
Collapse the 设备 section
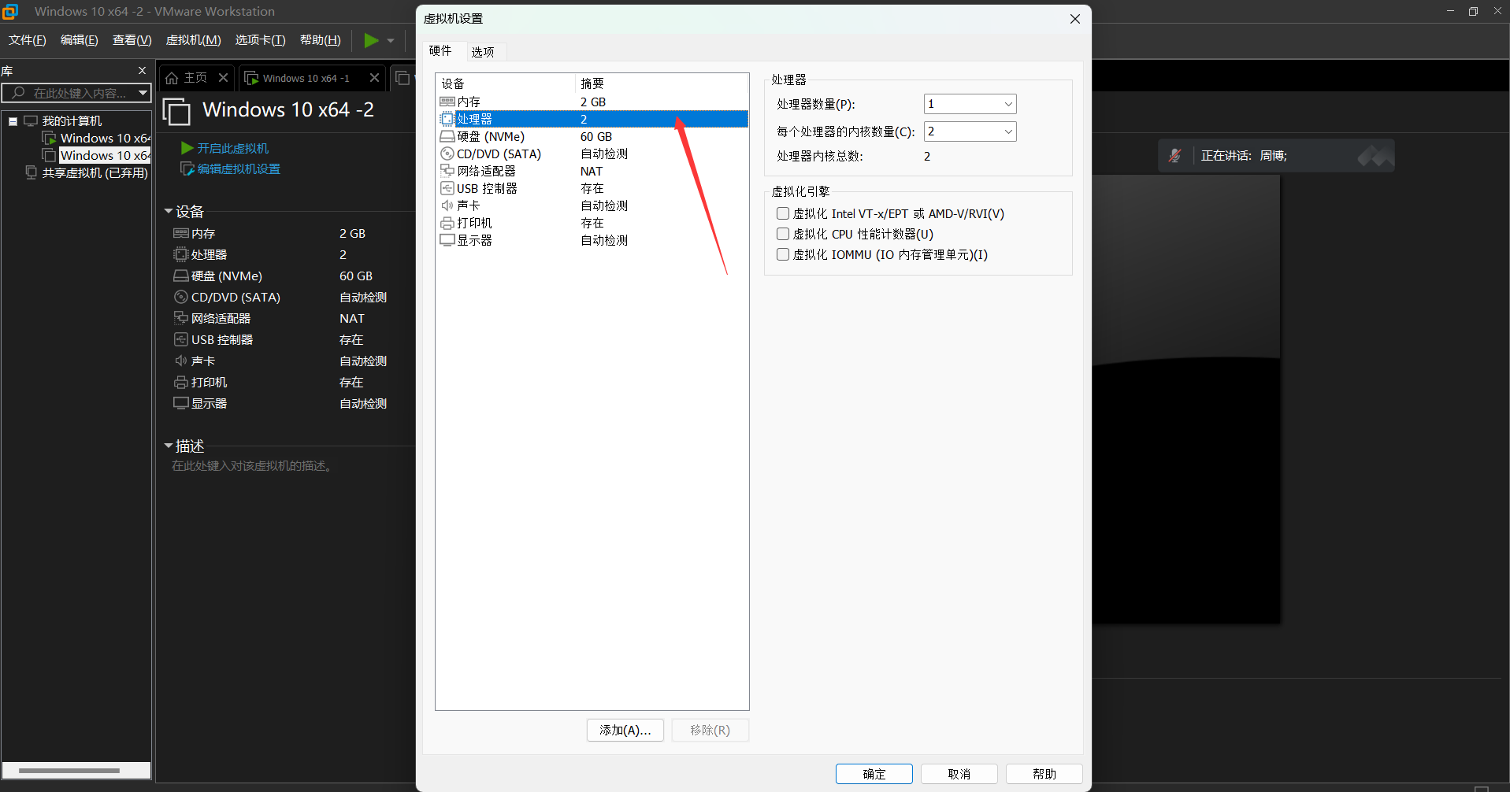tap(169, 211)
